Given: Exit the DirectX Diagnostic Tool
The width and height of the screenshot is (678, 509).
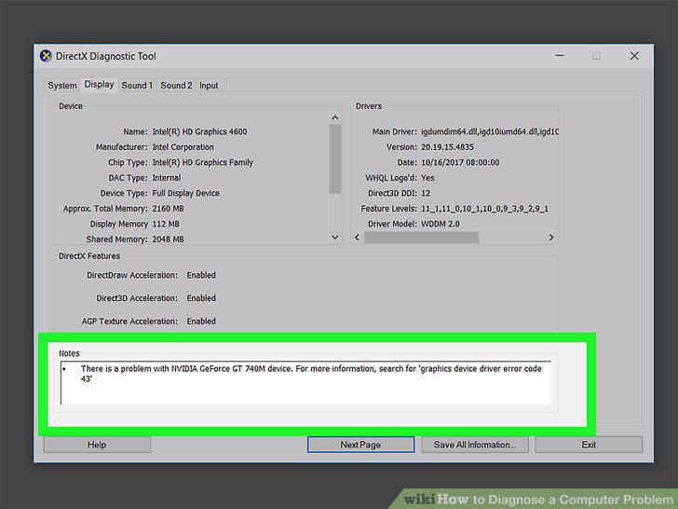Looking at the screenshot, I should click(589, 445).
